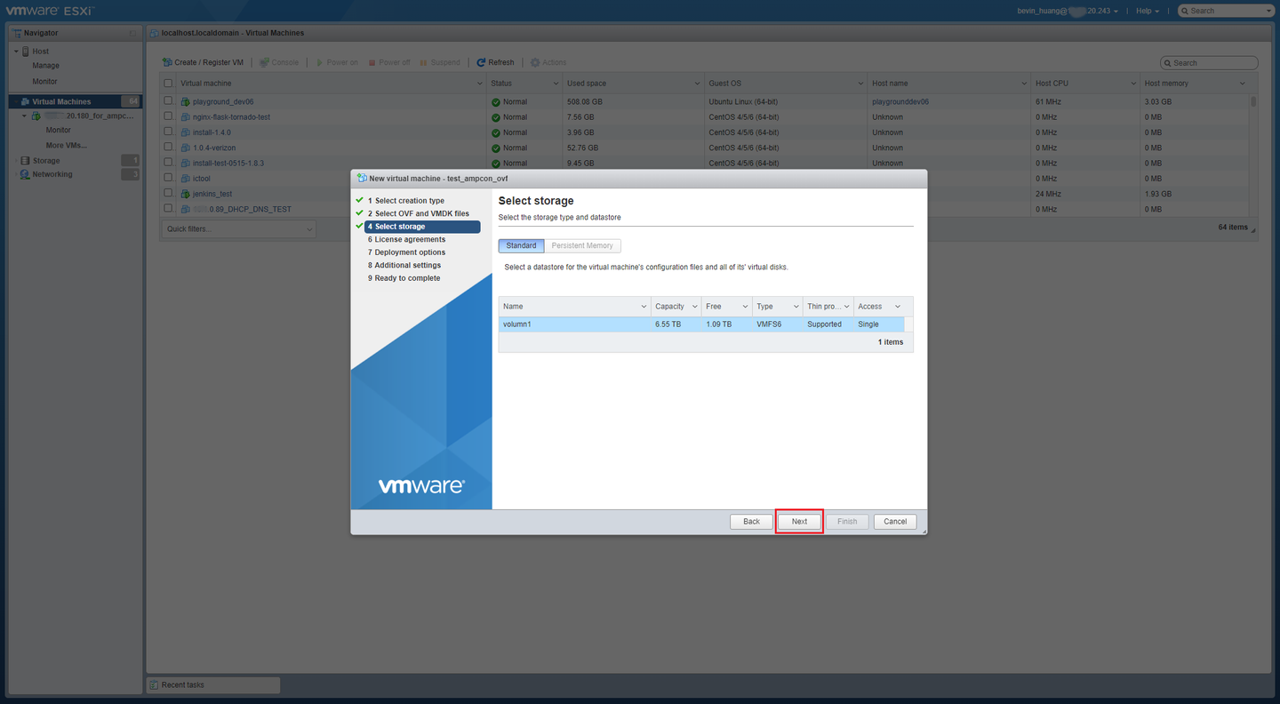Click the Host icon in Navigator
The image size is (1280, 704).
click(x=25, y=52)
